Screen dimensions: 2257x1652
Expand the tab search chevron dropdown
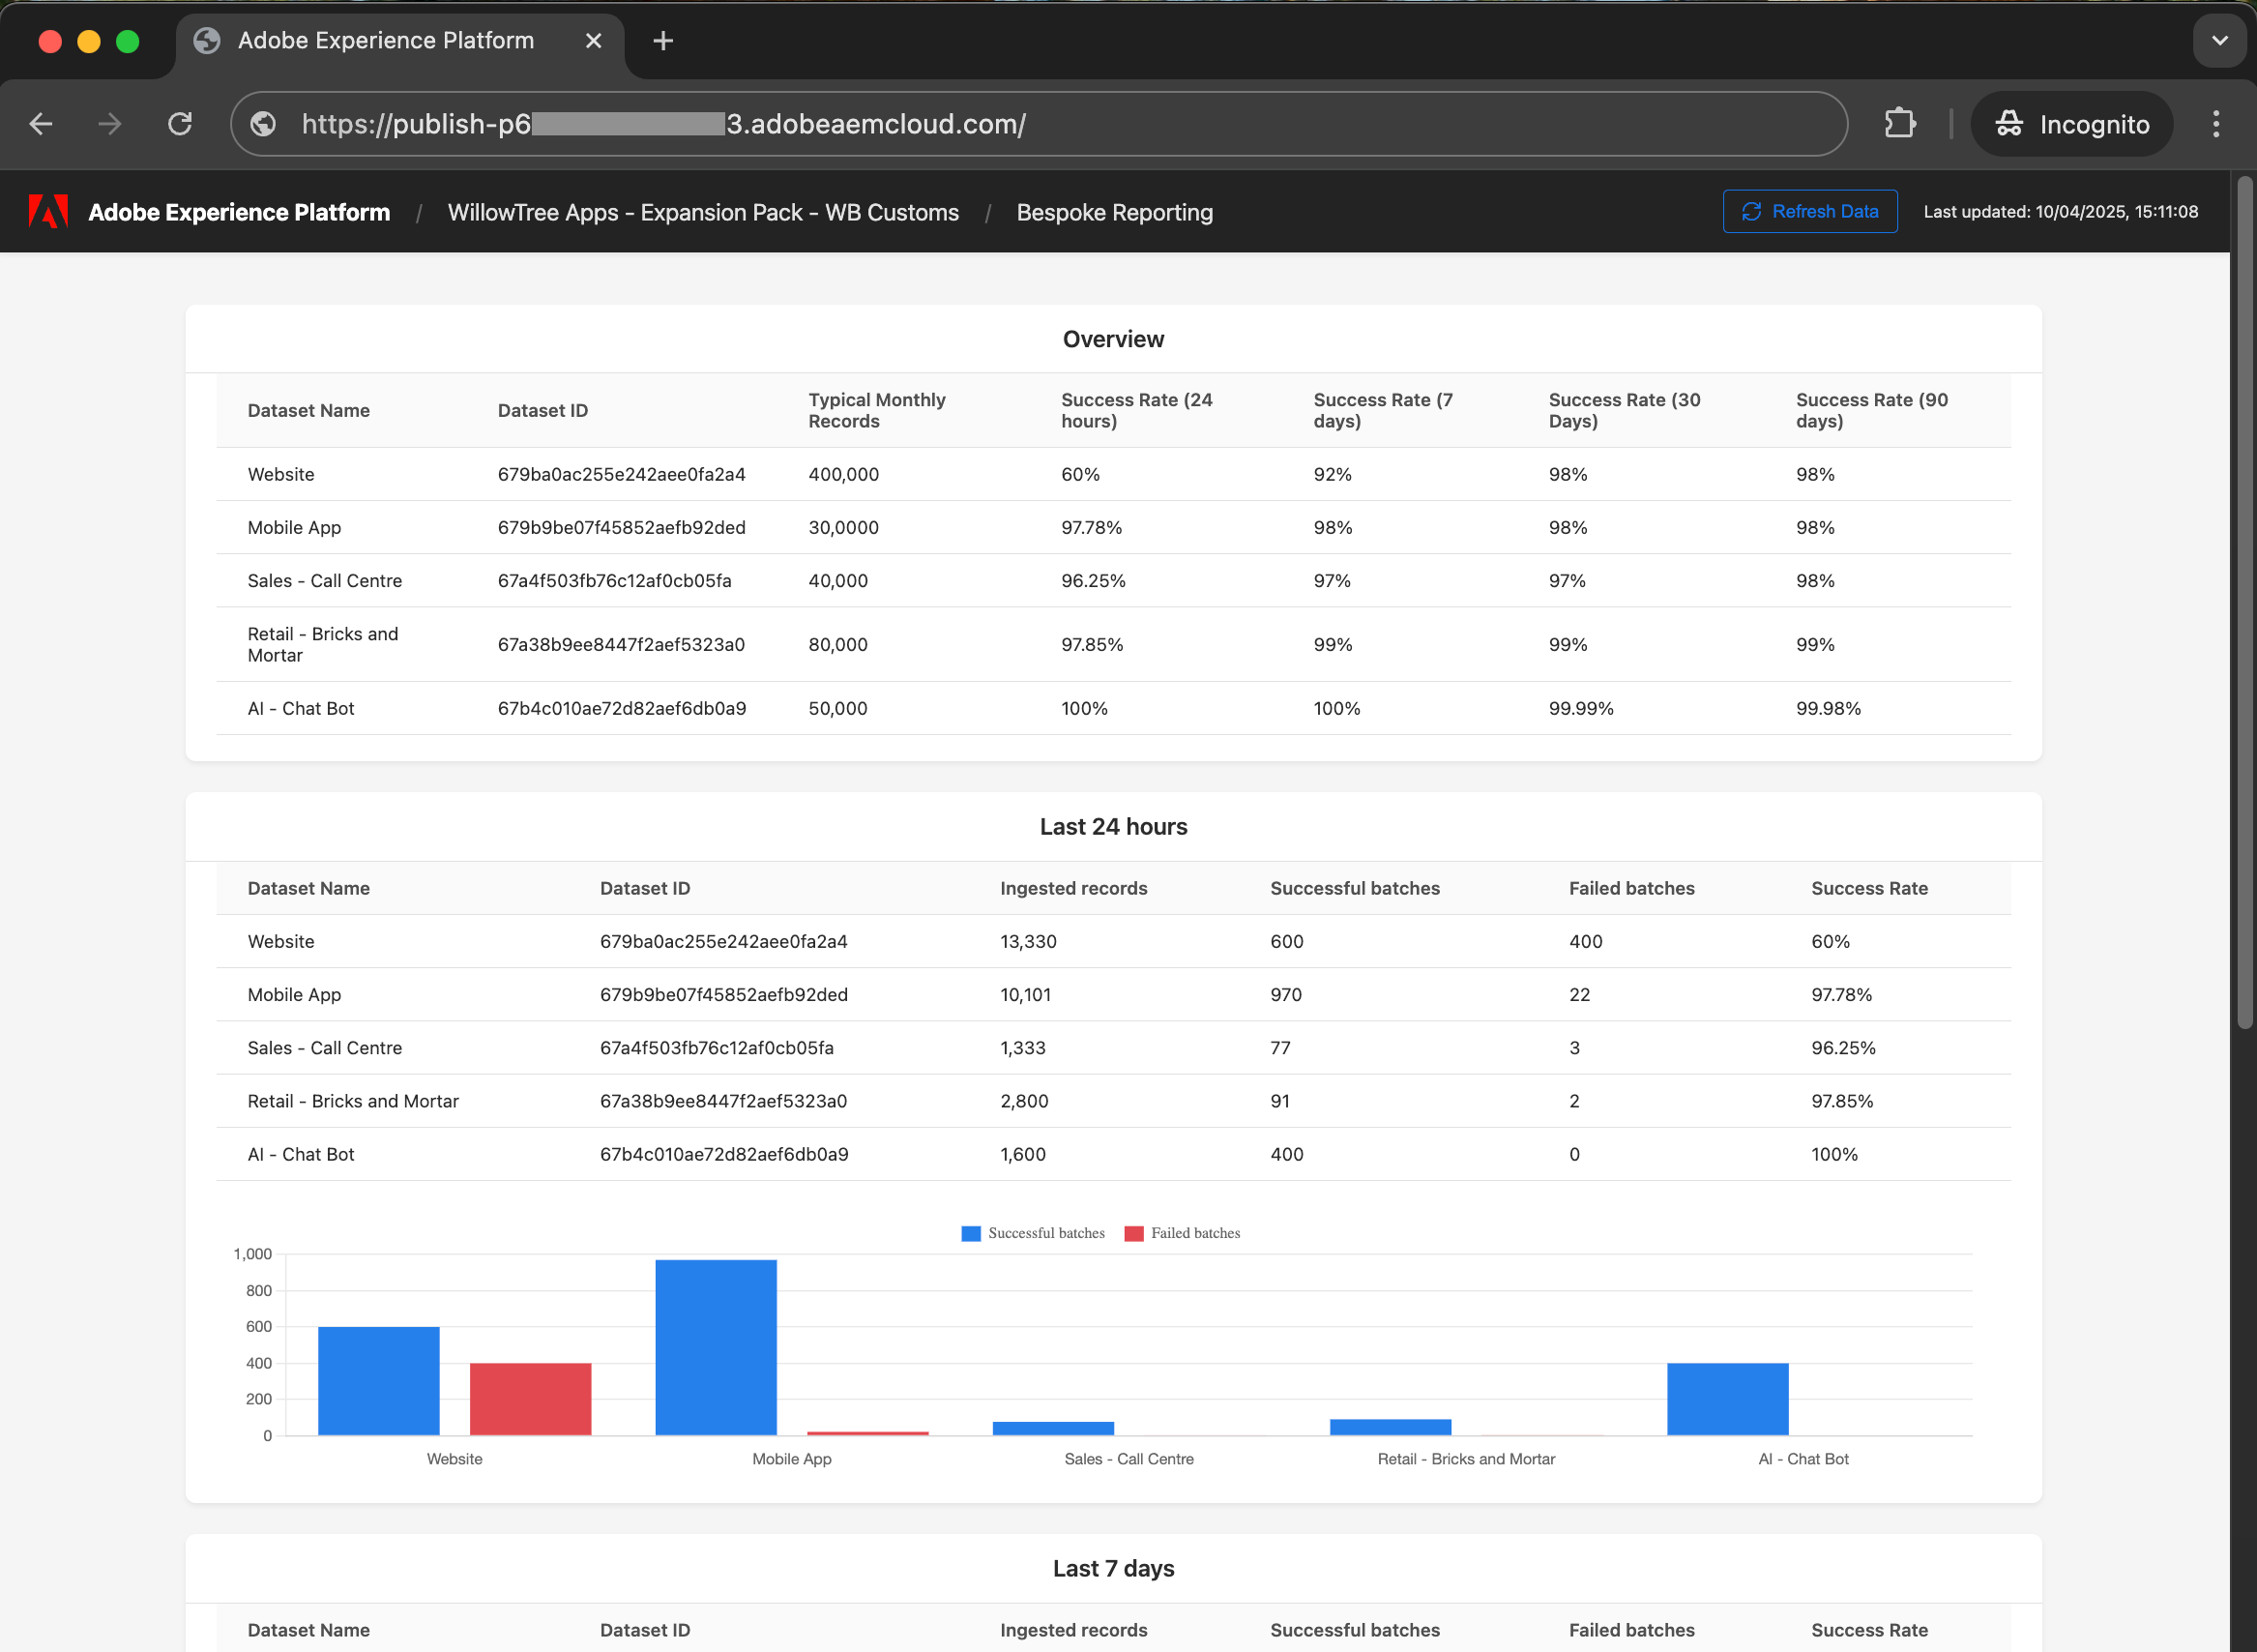click(x=2219, y=41)
